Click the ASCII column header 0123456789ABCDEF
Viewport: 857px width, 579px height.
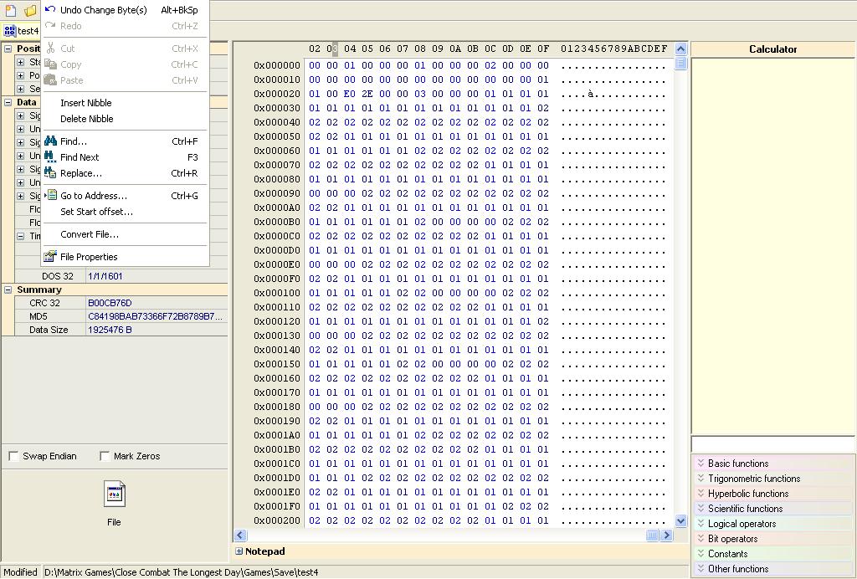pos(613,49)
